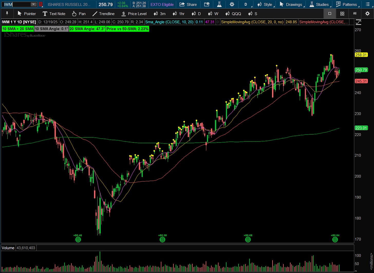Open the Style menu
Image resolution: width=374 pixels, height=273 pixels.
(266, 4)
